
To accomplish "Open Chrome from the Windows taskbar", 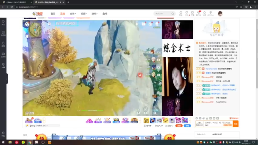I will [x=30, y=142].
